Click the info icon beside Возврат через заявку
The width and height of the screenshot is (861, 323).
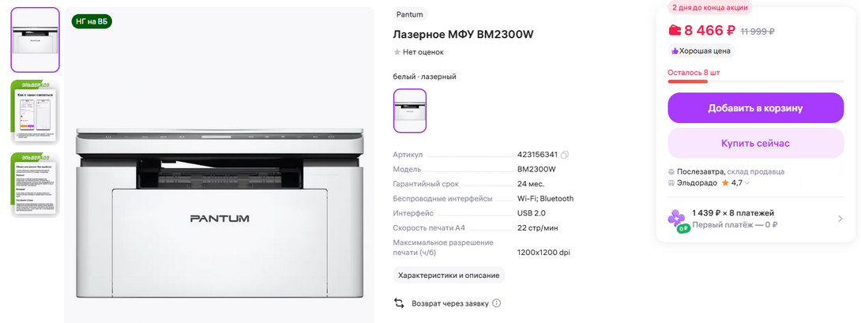497,303
